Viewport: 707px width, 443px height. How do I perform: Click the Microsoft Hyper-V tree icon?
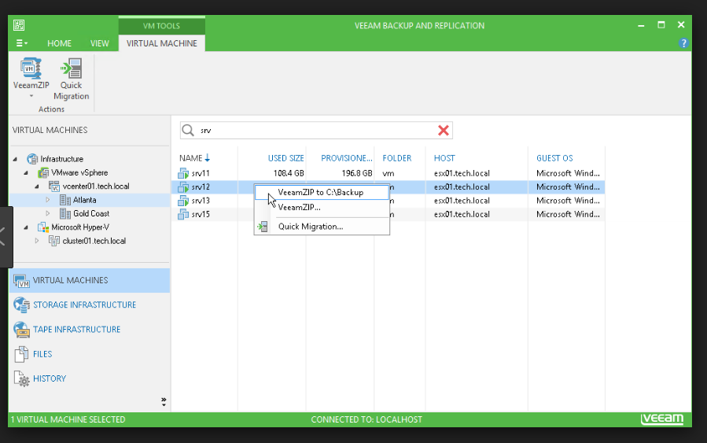[43, 227]
